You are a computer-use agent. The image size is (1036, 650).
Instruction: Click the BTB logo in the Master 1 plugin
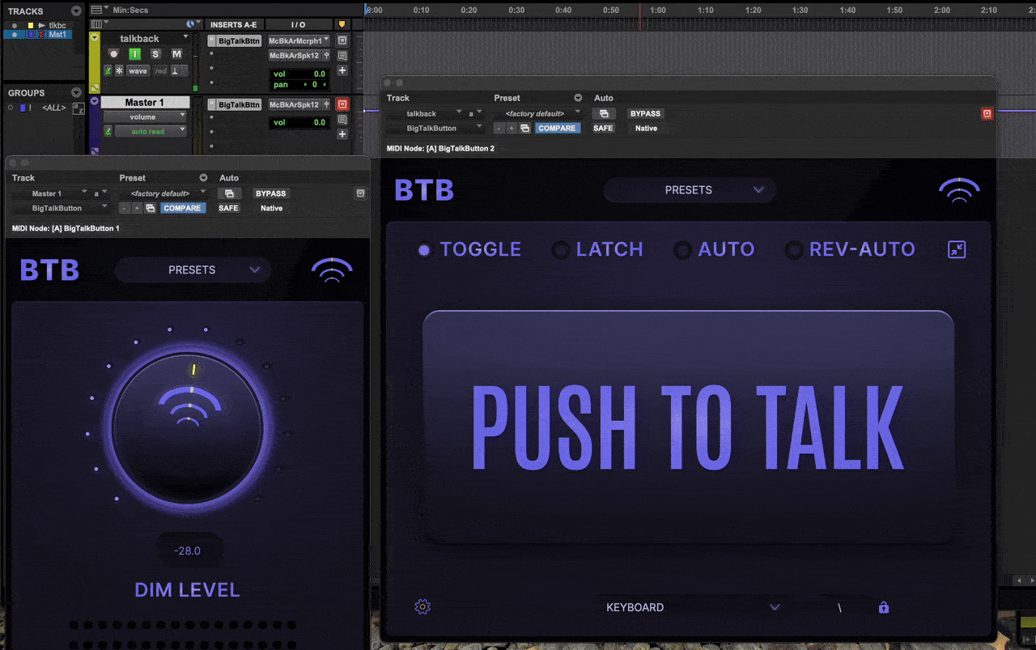[x=49, y=270]
